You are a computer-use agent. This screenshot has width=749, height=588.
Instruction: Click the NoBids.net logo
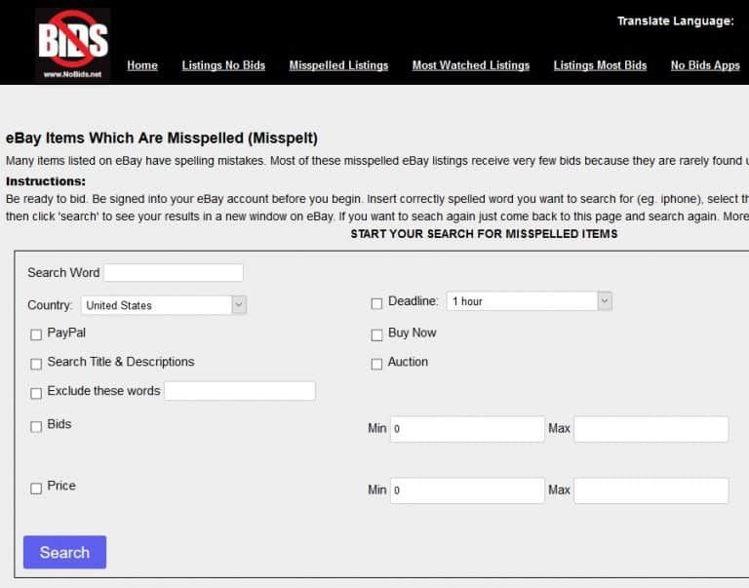pyautogui.click(x=72, y=44)
